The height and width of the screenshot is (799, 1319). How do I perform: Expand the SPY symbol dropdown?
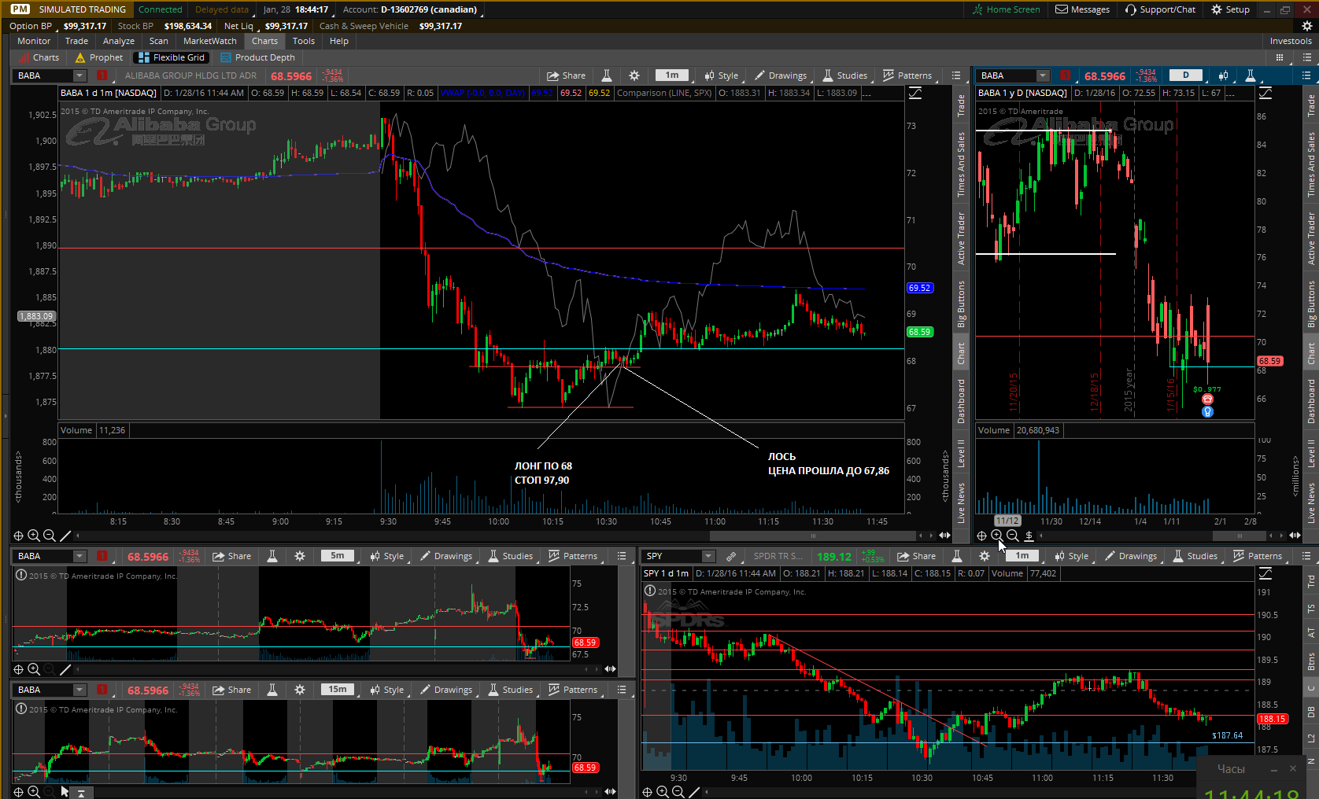pos(708,556)
